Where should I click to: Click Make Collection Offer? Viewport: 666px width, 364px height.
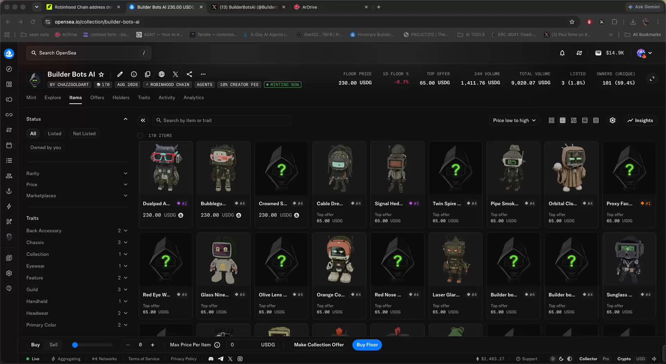click(x=319, y=345)
